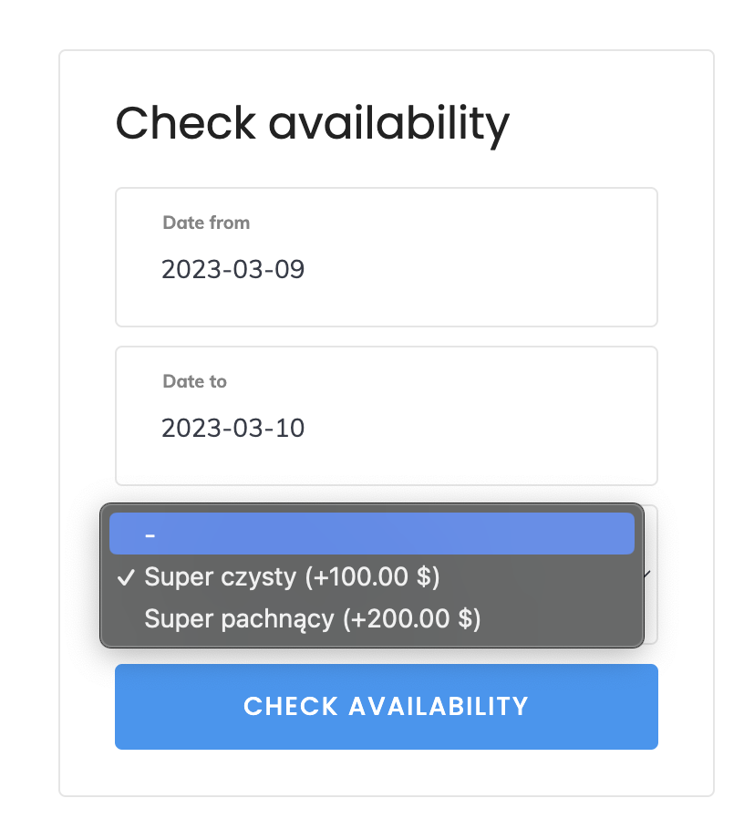Click the "AVAILABILITY" word on the button
This screenshot has width=744, height=819.
(439, 706)
